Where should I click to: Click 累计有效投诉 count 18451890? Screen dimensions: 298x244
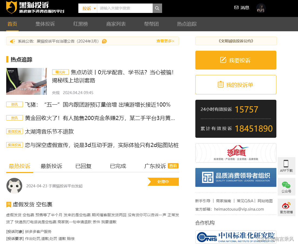pos(254,129)
